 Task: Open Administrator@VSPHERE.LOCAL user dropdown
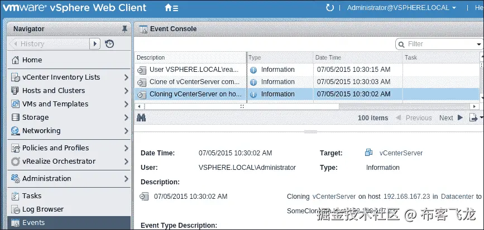tap(401, 8)
